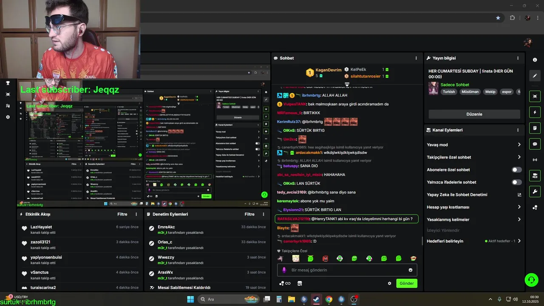This screenshot has height=306, width=544.
Task: Insert the angry red face emote
Action: click(325, 258)
